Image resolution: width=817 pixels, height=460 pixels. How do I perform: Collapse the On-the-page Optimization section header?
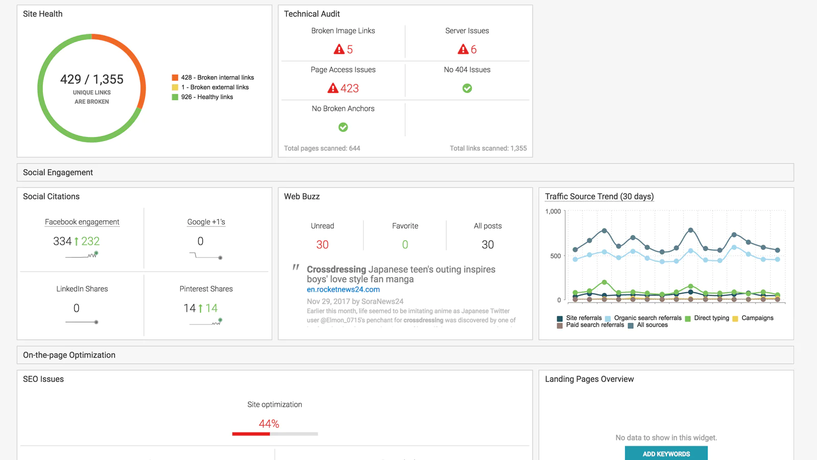click(x=69, y=355)
